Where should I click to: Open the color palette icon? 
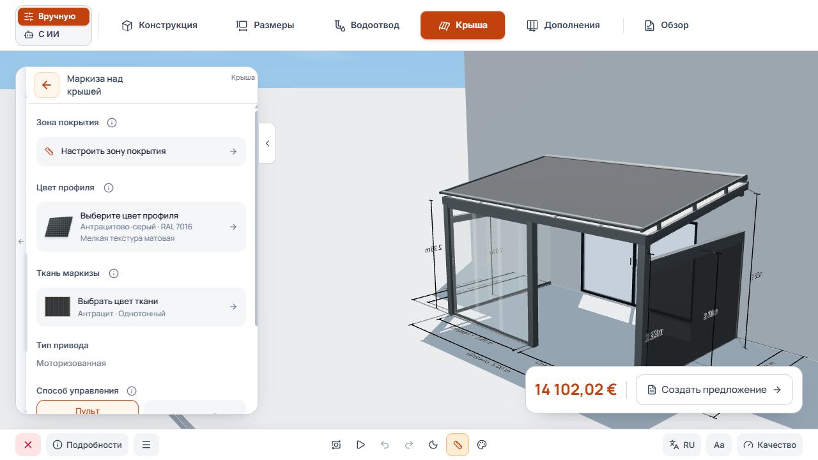tap(482, 445)
